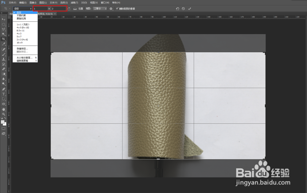The image size is (307, 193).
Task: Select the Move tool
Action: point(3,19)
